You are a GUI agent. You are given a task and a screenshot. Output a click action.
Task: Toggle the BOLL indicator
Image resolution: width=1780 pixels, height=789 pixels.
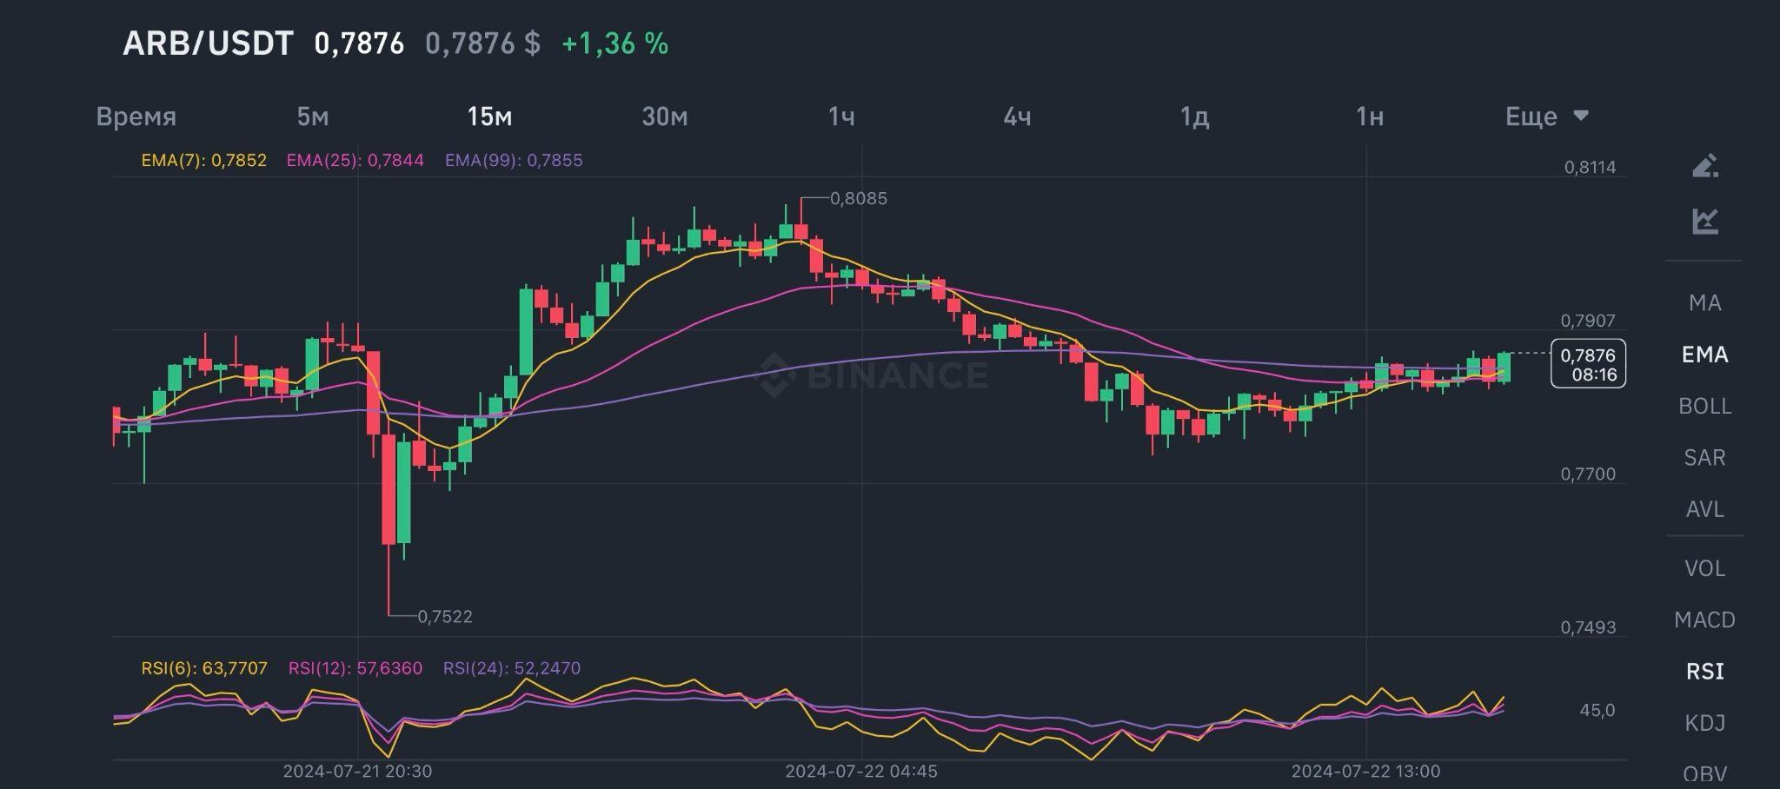(1705, 406)
